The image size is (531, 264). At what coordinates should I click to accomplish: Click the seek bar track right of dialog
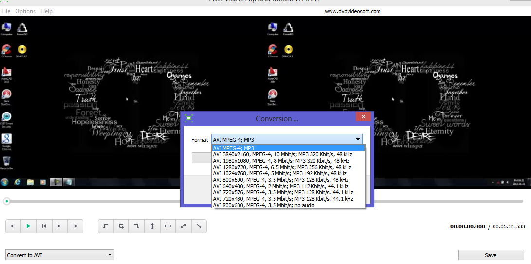tap(449, 201)
